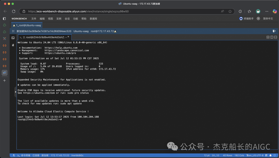Click the https://ubuntu.com/pro support URL
This screenshot has width=279, height=158.
(60, 53)
